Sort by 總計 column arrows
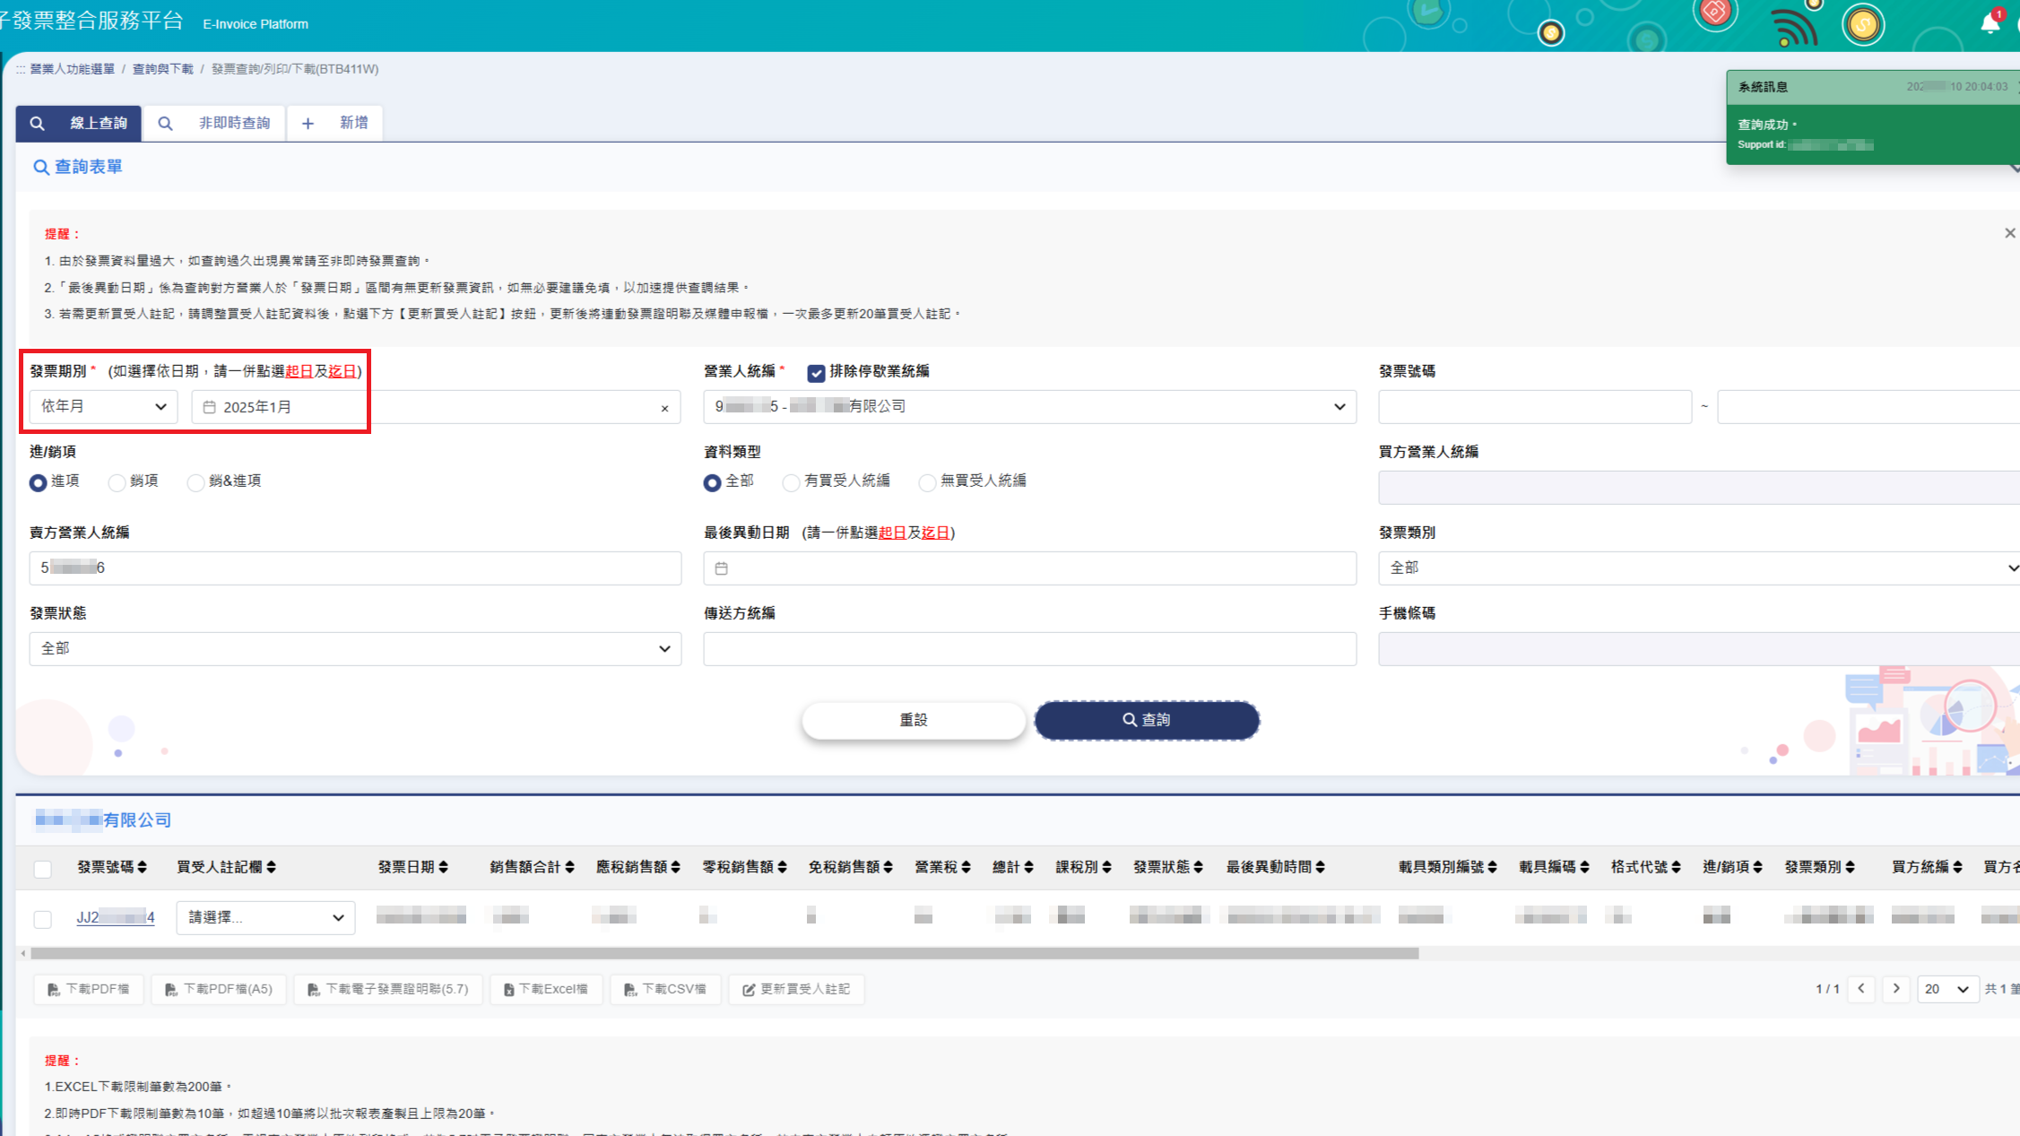Viewport: 2020px width, 1136px height. click(1028, 867)
